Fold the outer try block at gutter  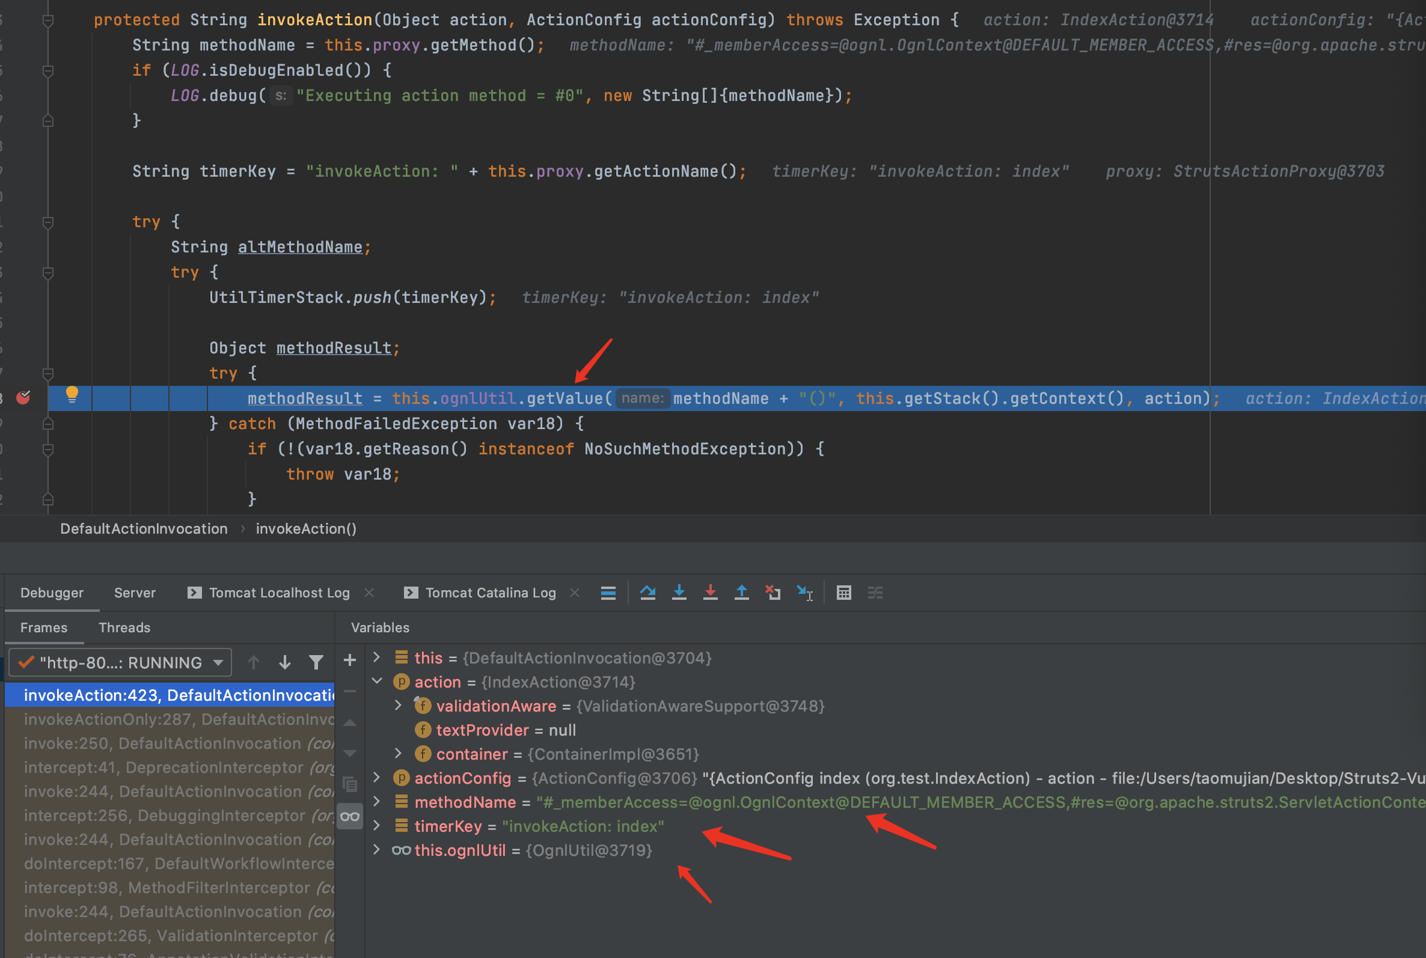tap(47, 222)
